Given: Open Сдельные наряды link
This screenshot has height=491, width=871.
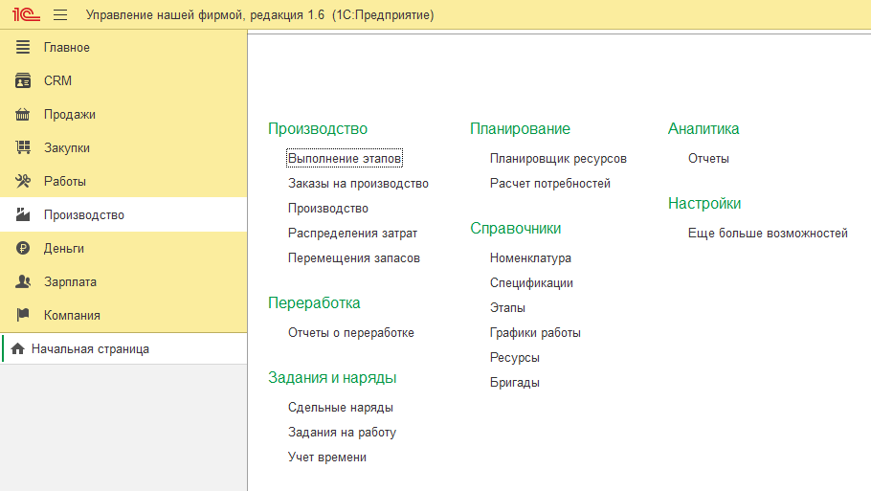Looking at the screenshot, I should click(x=341, y=408).
